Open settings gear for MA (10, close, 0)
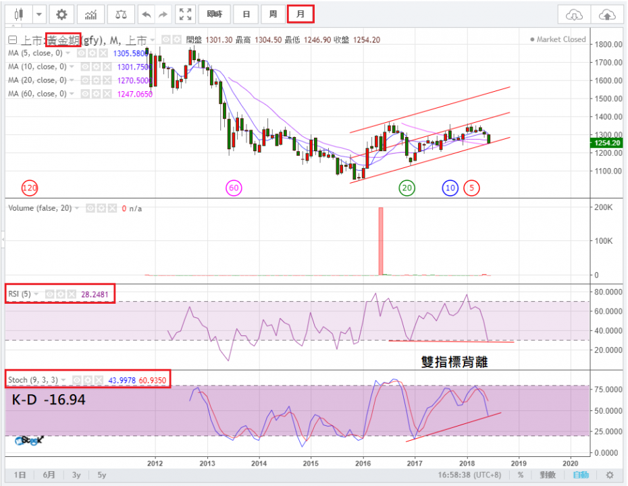The image size is (628, 486). pos(96,67)
